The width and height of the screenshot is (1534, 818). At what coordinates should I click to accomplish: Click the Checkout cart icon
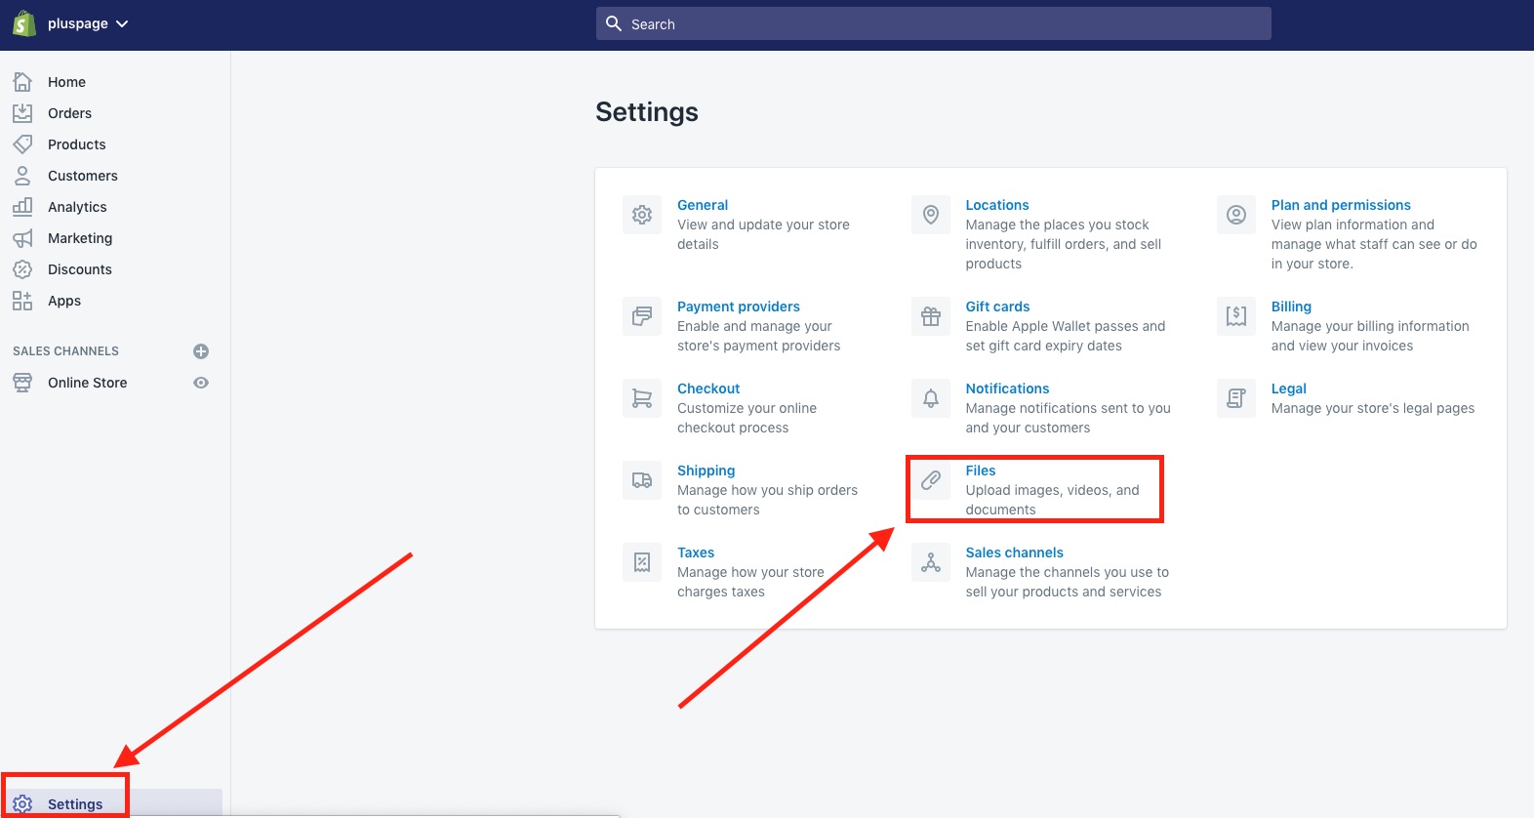click(x=642, y=398)
